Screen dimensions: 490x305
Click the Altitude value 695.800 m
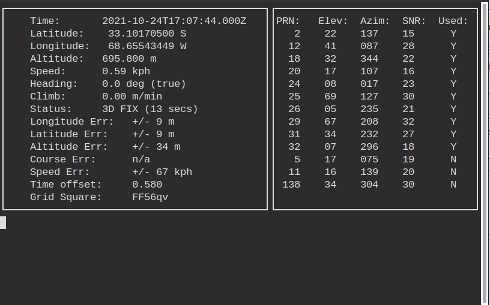[x=132, y=59]
